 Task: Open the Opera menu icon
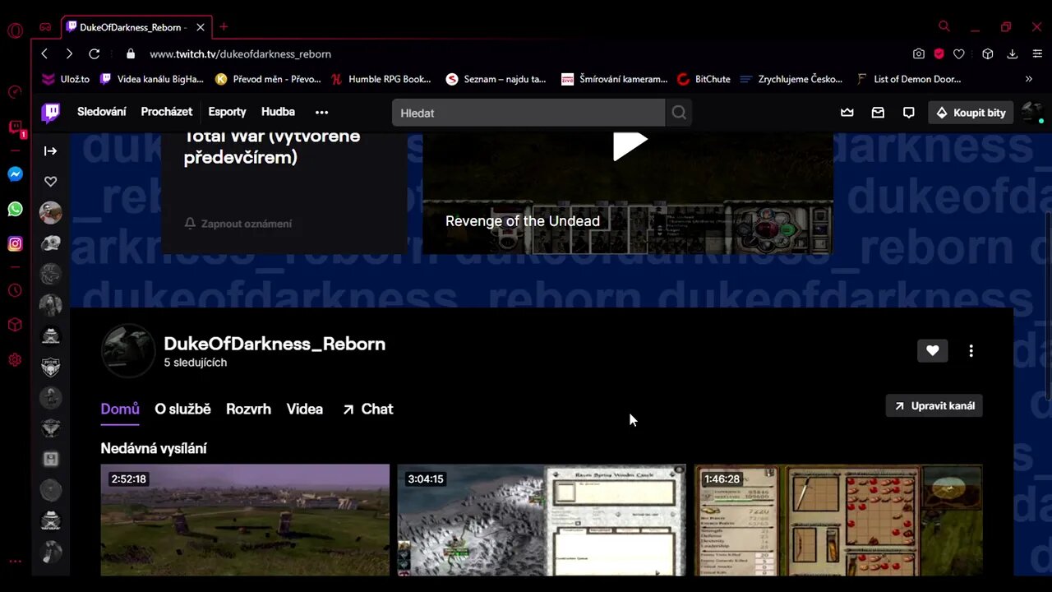pos(15,31)
